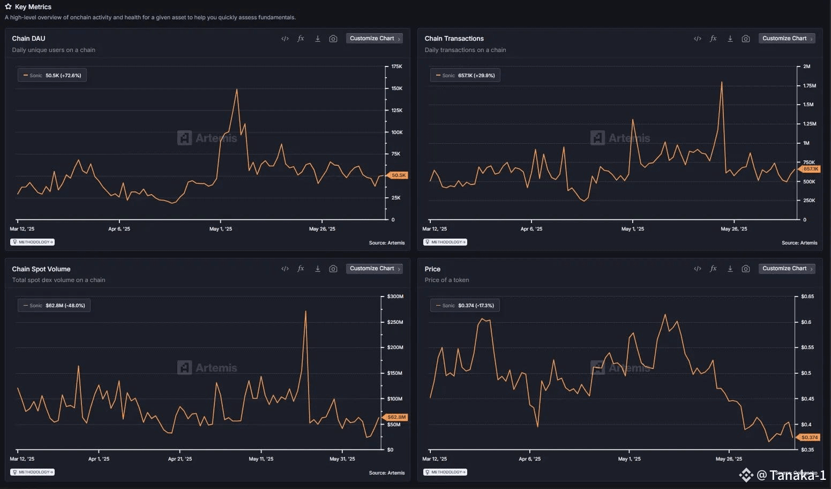Image resolution: width=831 pixels, height=489 pixels.
Task: Take a camera snapshot of Chain Transactions chart
Action: tap(746, 39)
